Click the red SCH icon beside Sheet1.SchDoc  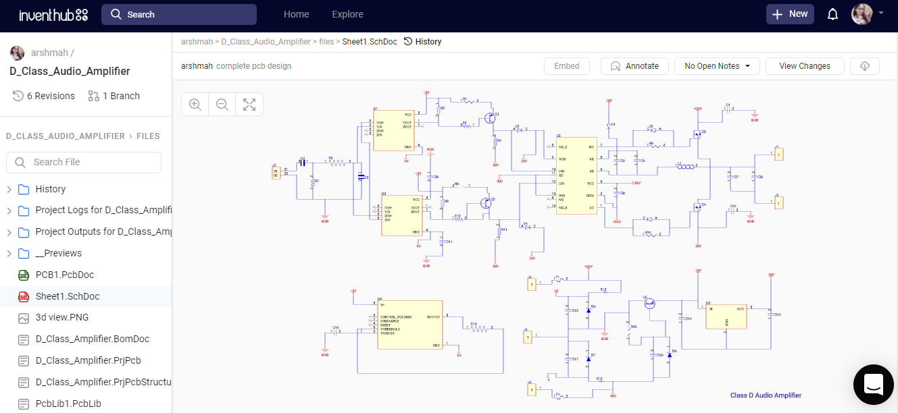pyautogui.click(x=22, y=296)
